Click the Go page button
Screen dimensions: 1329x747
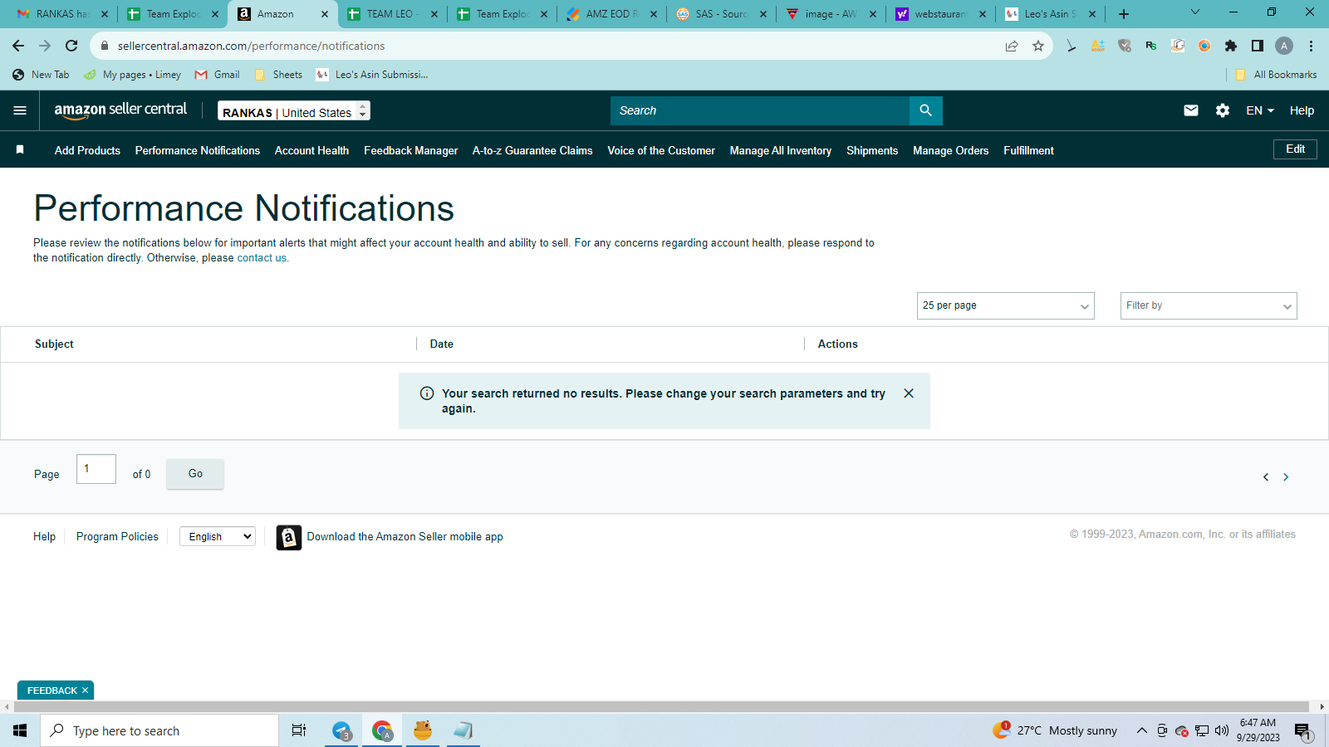(x=195, y=474)
